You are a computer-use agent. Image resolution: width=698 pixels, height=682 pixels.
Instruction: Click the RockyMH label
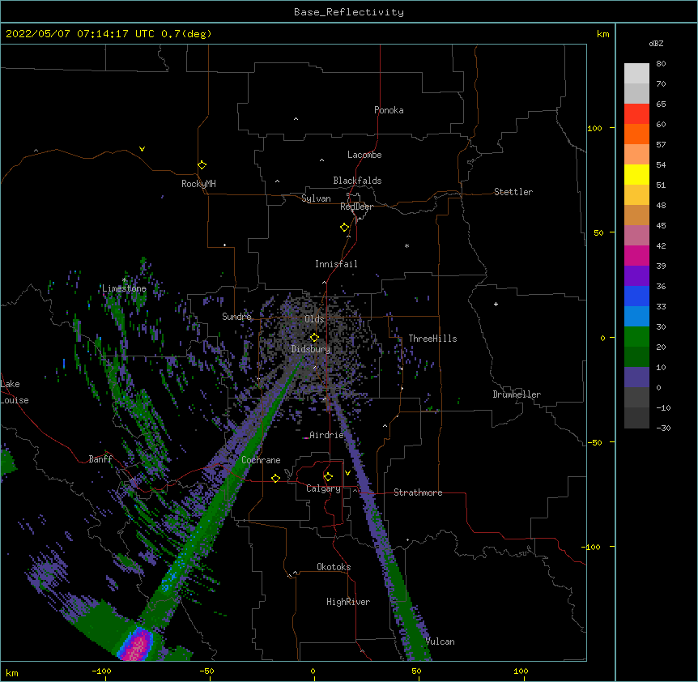click(198, 184)
